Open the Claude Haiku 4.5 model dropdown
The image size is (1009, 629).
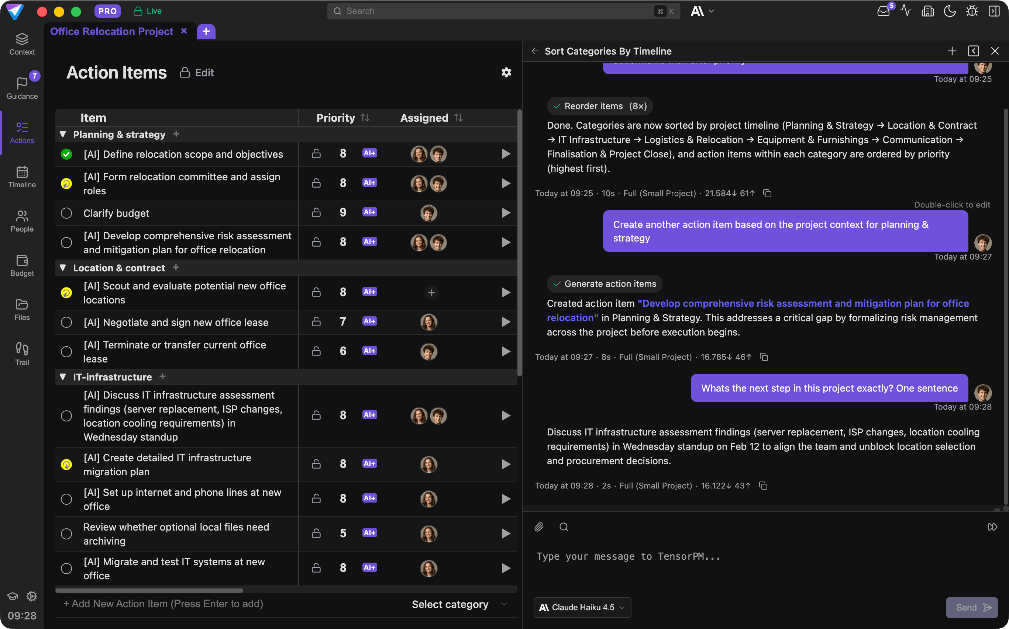click(x=582, y=607)
